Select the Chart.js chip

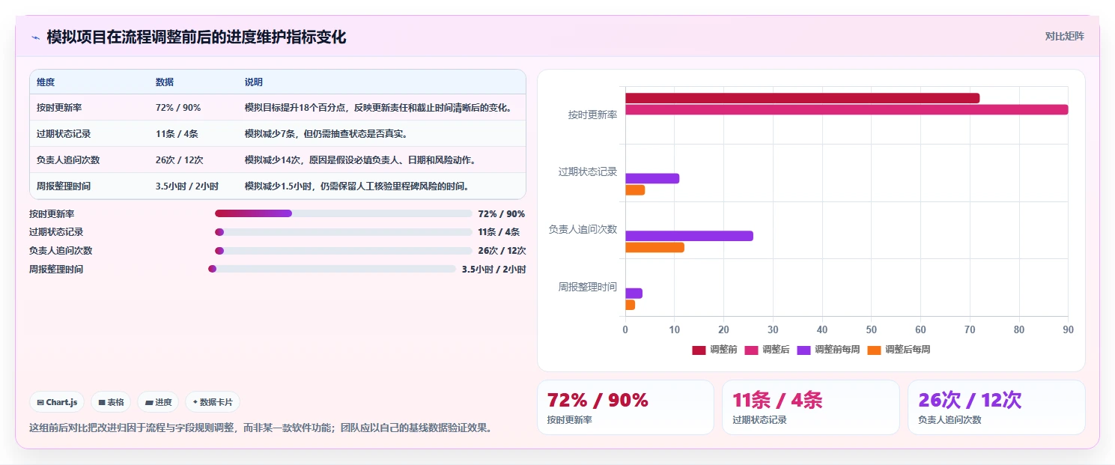pyautogui.click(x=58, y=402)
